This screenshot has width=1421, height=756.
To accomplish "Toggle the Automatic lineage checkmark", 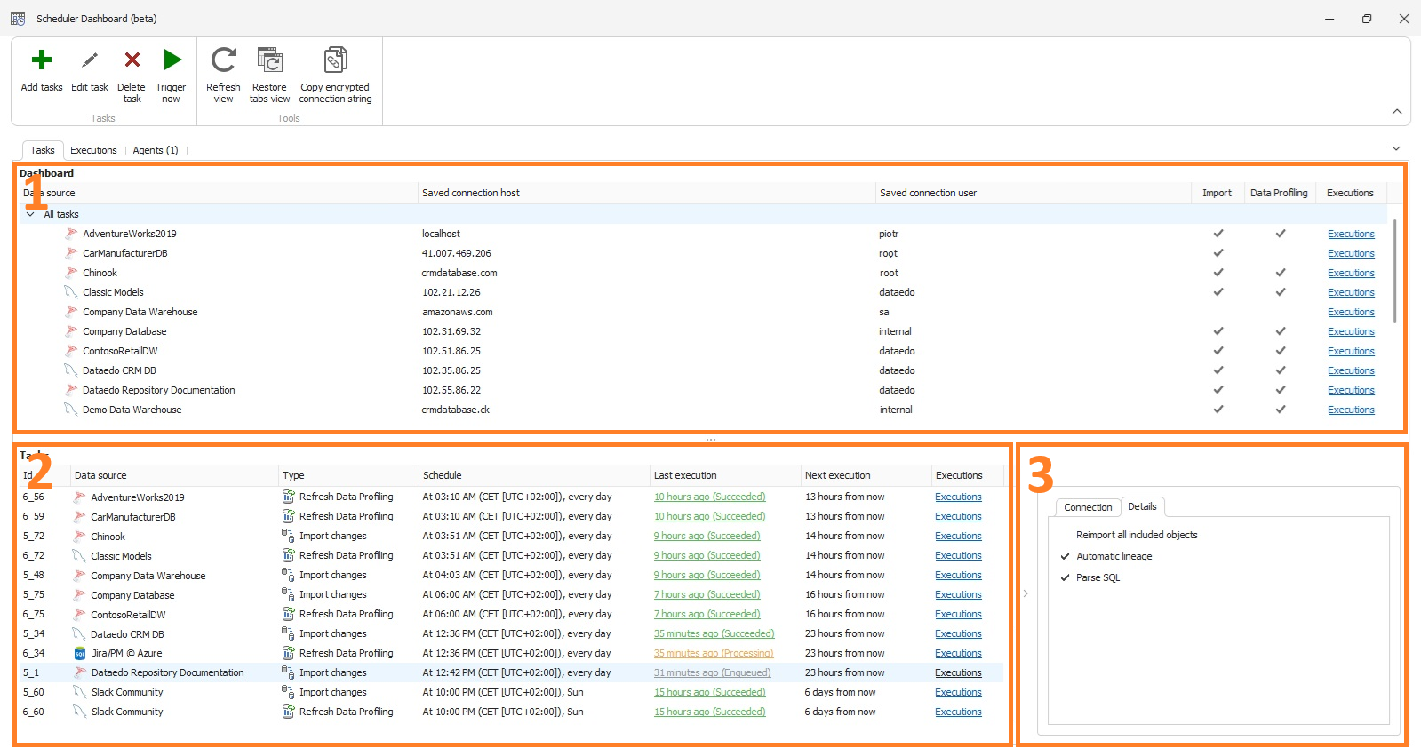I will [x=1065, y=556].
